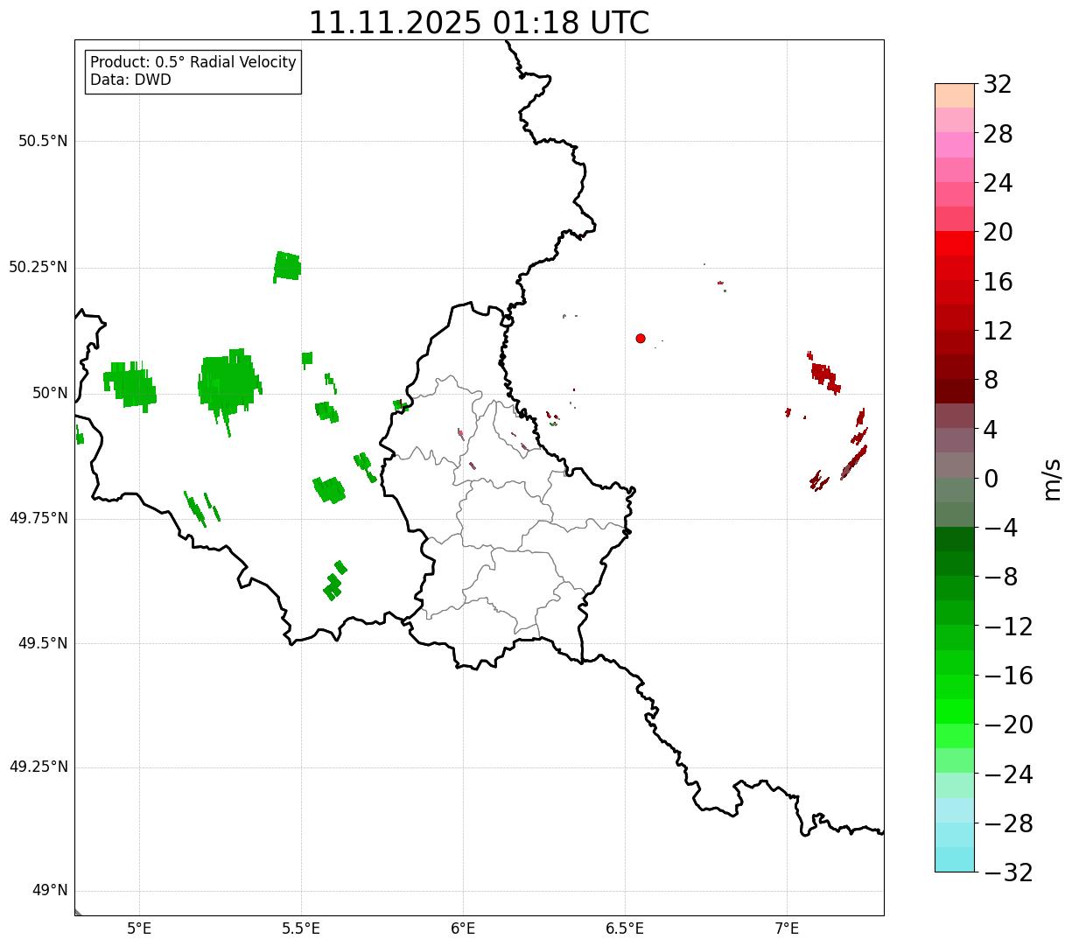Click the green echo near 5.6°E 49.8°N
1072x946 pixels.
329,489
